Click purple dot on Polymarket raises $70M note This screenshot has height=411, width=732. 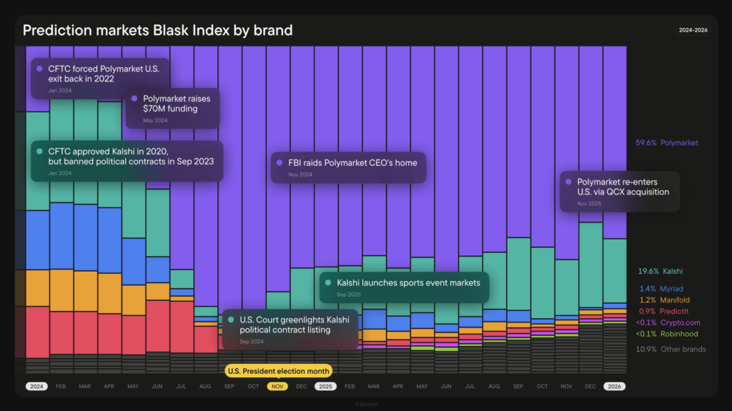(134, 99)
